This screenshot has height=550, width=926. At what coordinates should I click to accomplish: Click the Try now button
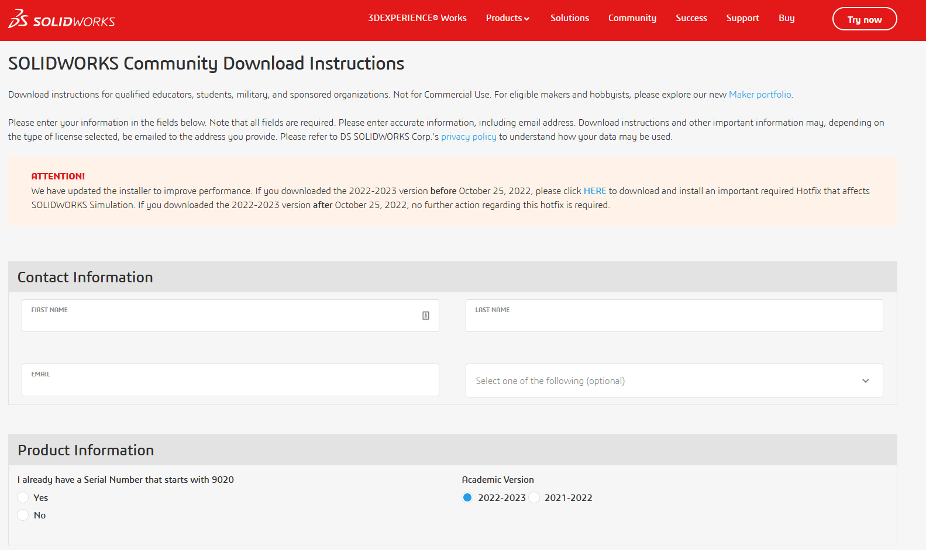865,19
